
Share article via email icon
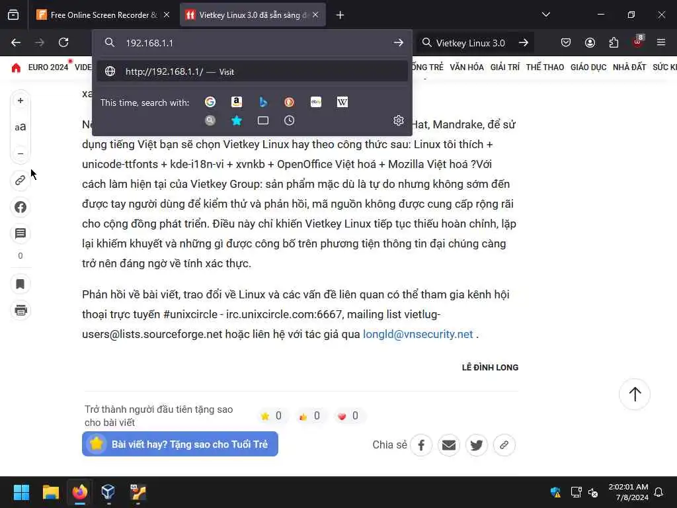tap(449, 445)
